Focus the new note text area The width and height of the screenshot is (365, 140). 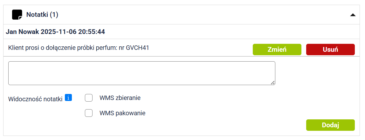[141, 73]
